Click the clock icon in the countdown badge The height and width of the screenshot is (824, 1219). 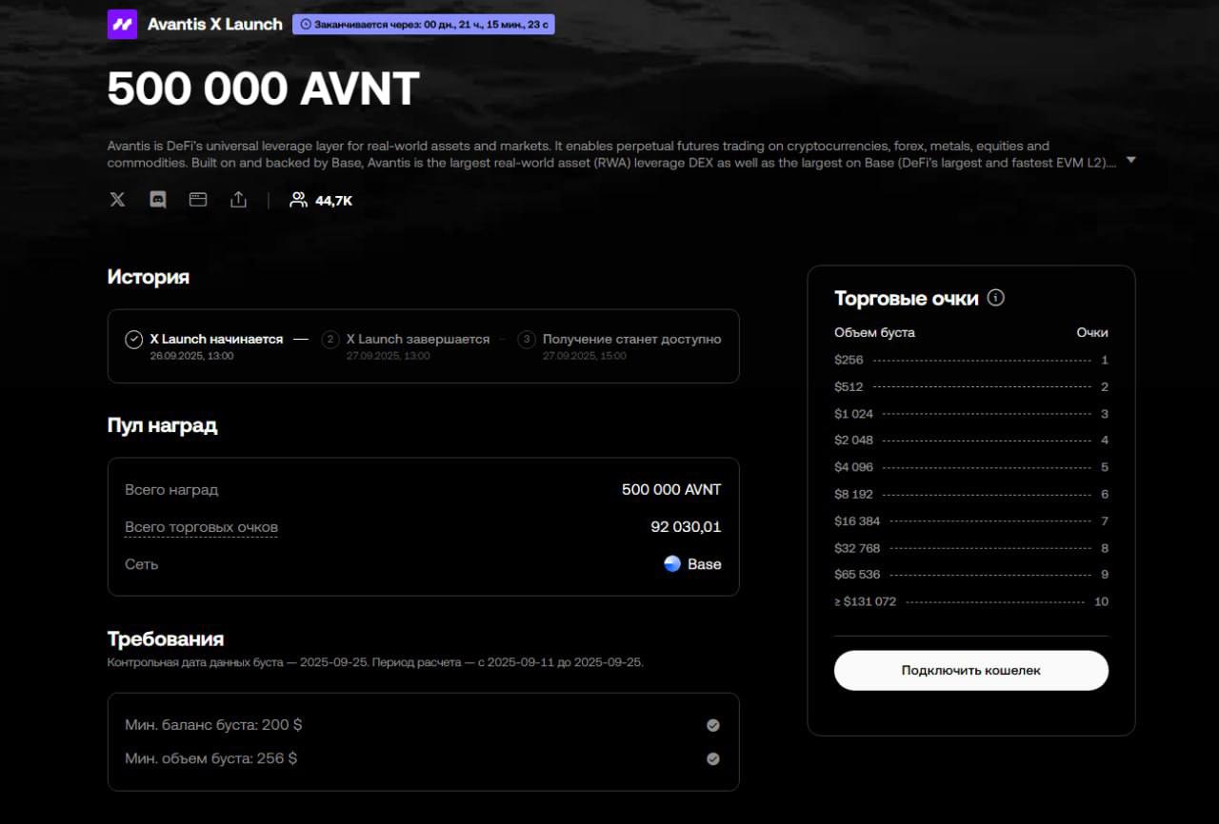point(306,24)
